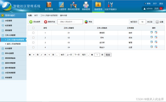The height and width of the screenshot is (102, 166).
Task: Open 报修管理 printer icon
Action: point(86,4)
